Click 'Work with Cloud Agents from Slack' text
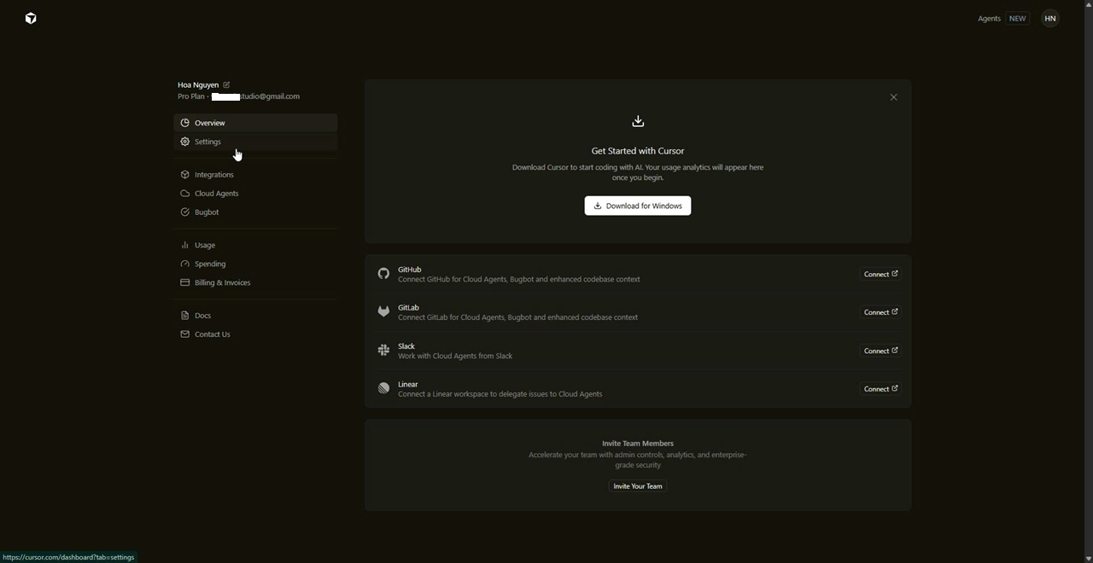Screen dimensions: 1093x563 455,357
